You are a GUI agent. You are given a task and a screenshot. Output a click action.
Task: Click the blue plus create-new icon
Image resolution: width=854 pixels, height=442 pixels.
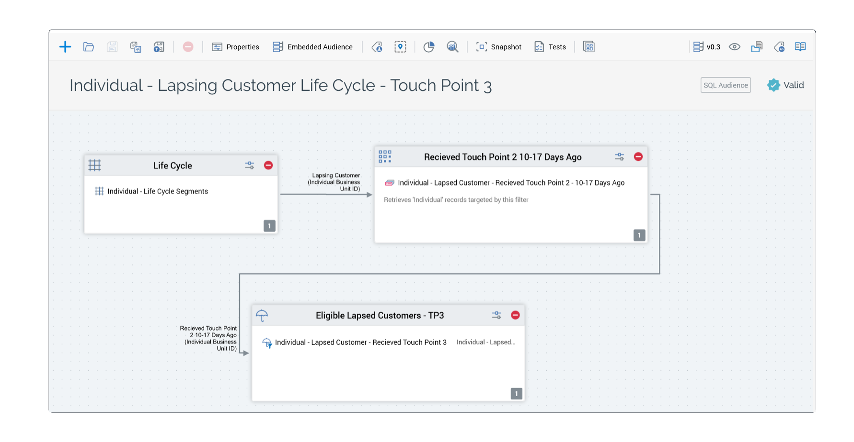65,47
